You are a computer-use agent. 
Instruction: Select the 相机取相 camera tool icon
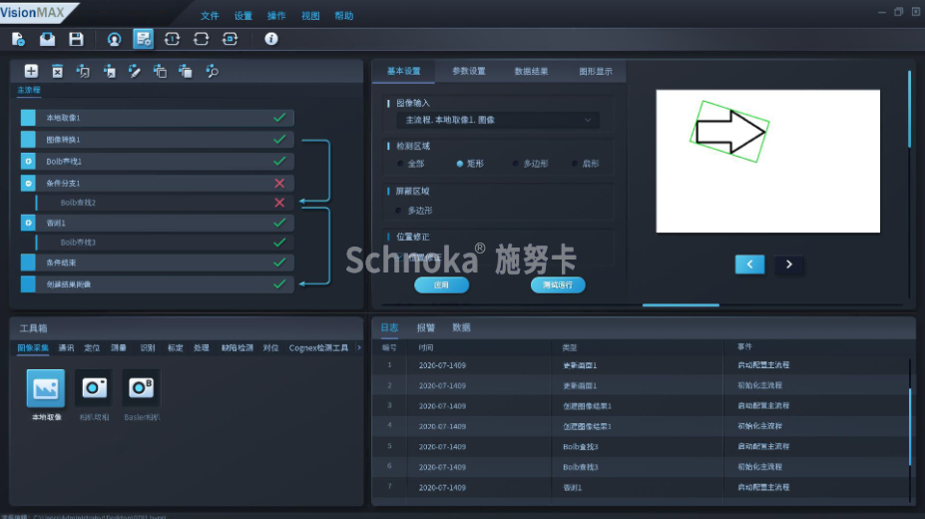click(x=94, y=388)
